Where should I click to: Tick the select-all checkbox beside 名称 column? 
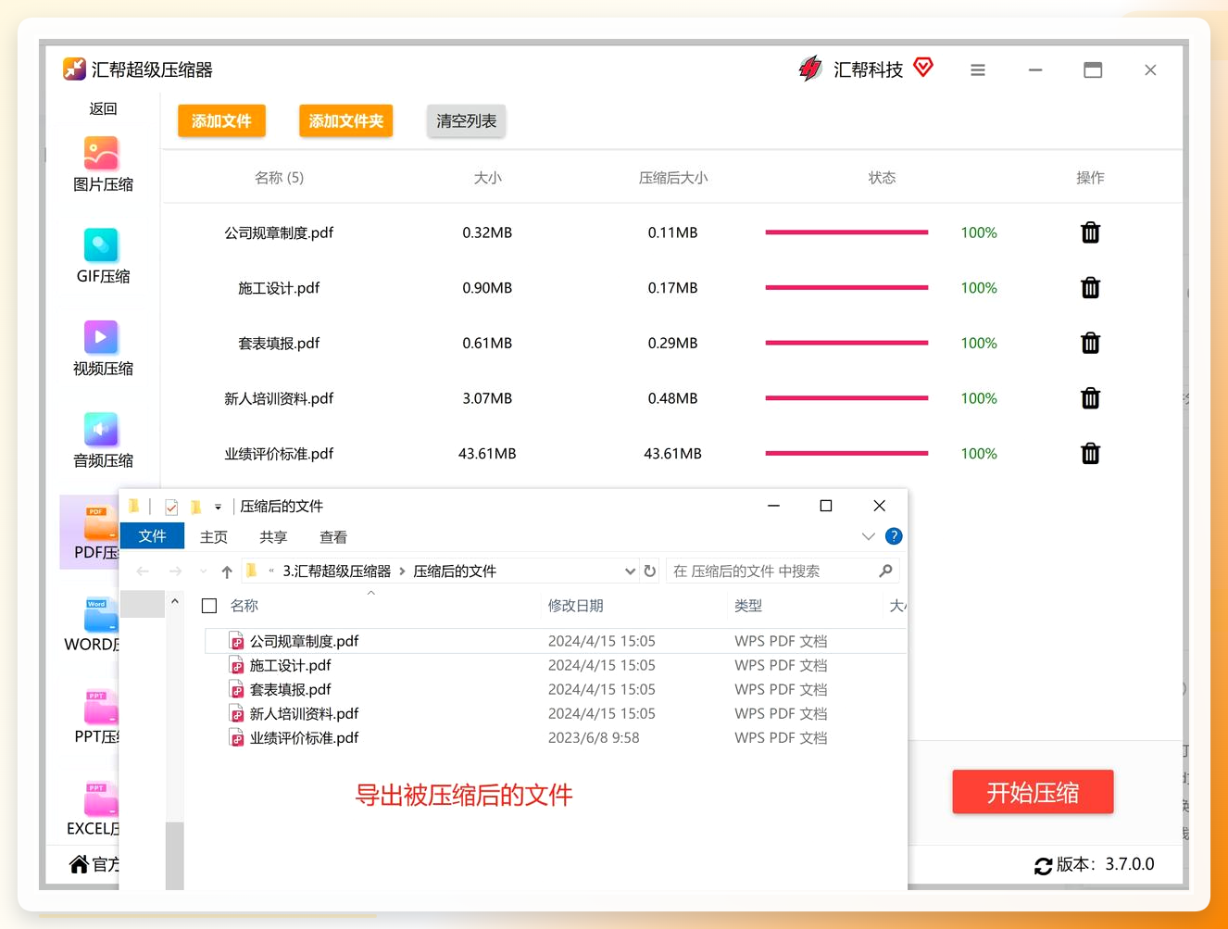[x=209, y=606]
